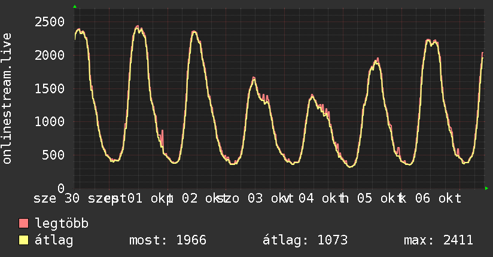Click the átlag legend label beside yellow swatch

pyautogui.click(x=54, y=240)
